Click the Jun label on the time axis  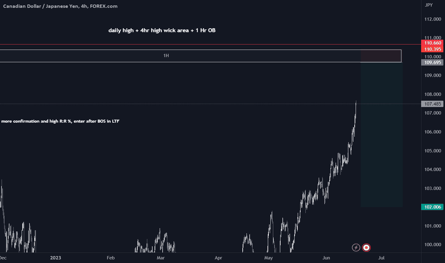(326, 258)
